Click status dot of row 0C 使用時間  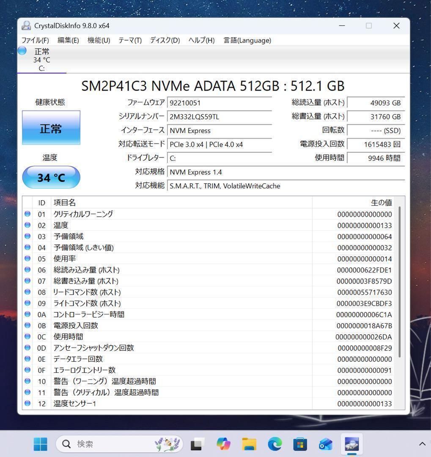click(27, 336)
